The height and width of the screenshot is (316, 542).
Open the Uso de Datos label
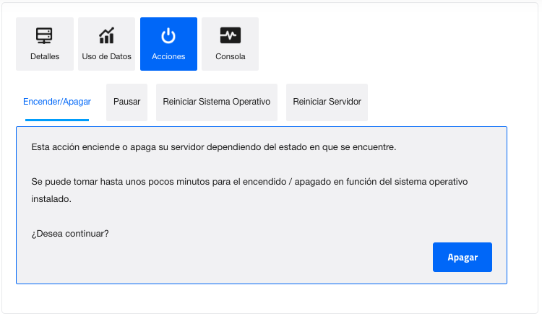106,56
